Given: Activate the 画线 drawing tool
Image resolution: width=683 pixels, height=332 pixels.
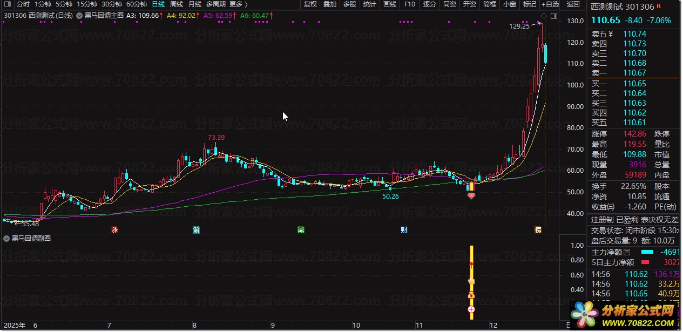Looking at the screenshot, I should (390, 4).
